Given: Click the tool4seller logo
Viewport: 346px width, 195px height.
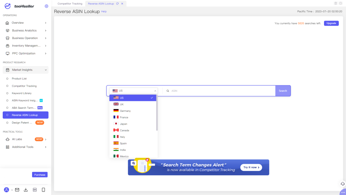Looking at the screenshot, I should click(19, 6).
